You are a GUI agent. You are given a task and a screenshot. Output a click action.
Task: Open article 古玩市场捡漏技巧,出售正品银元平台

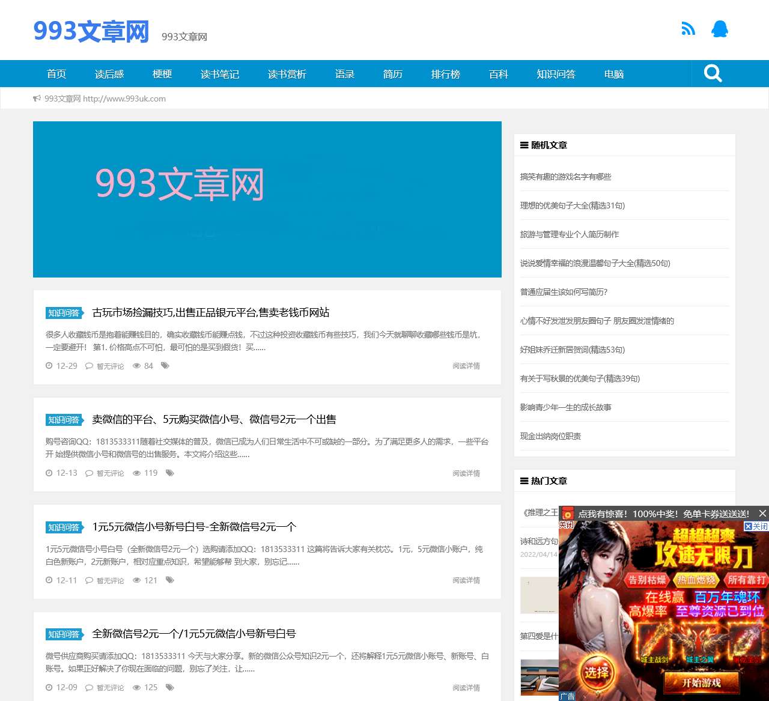tap(211, 312)
